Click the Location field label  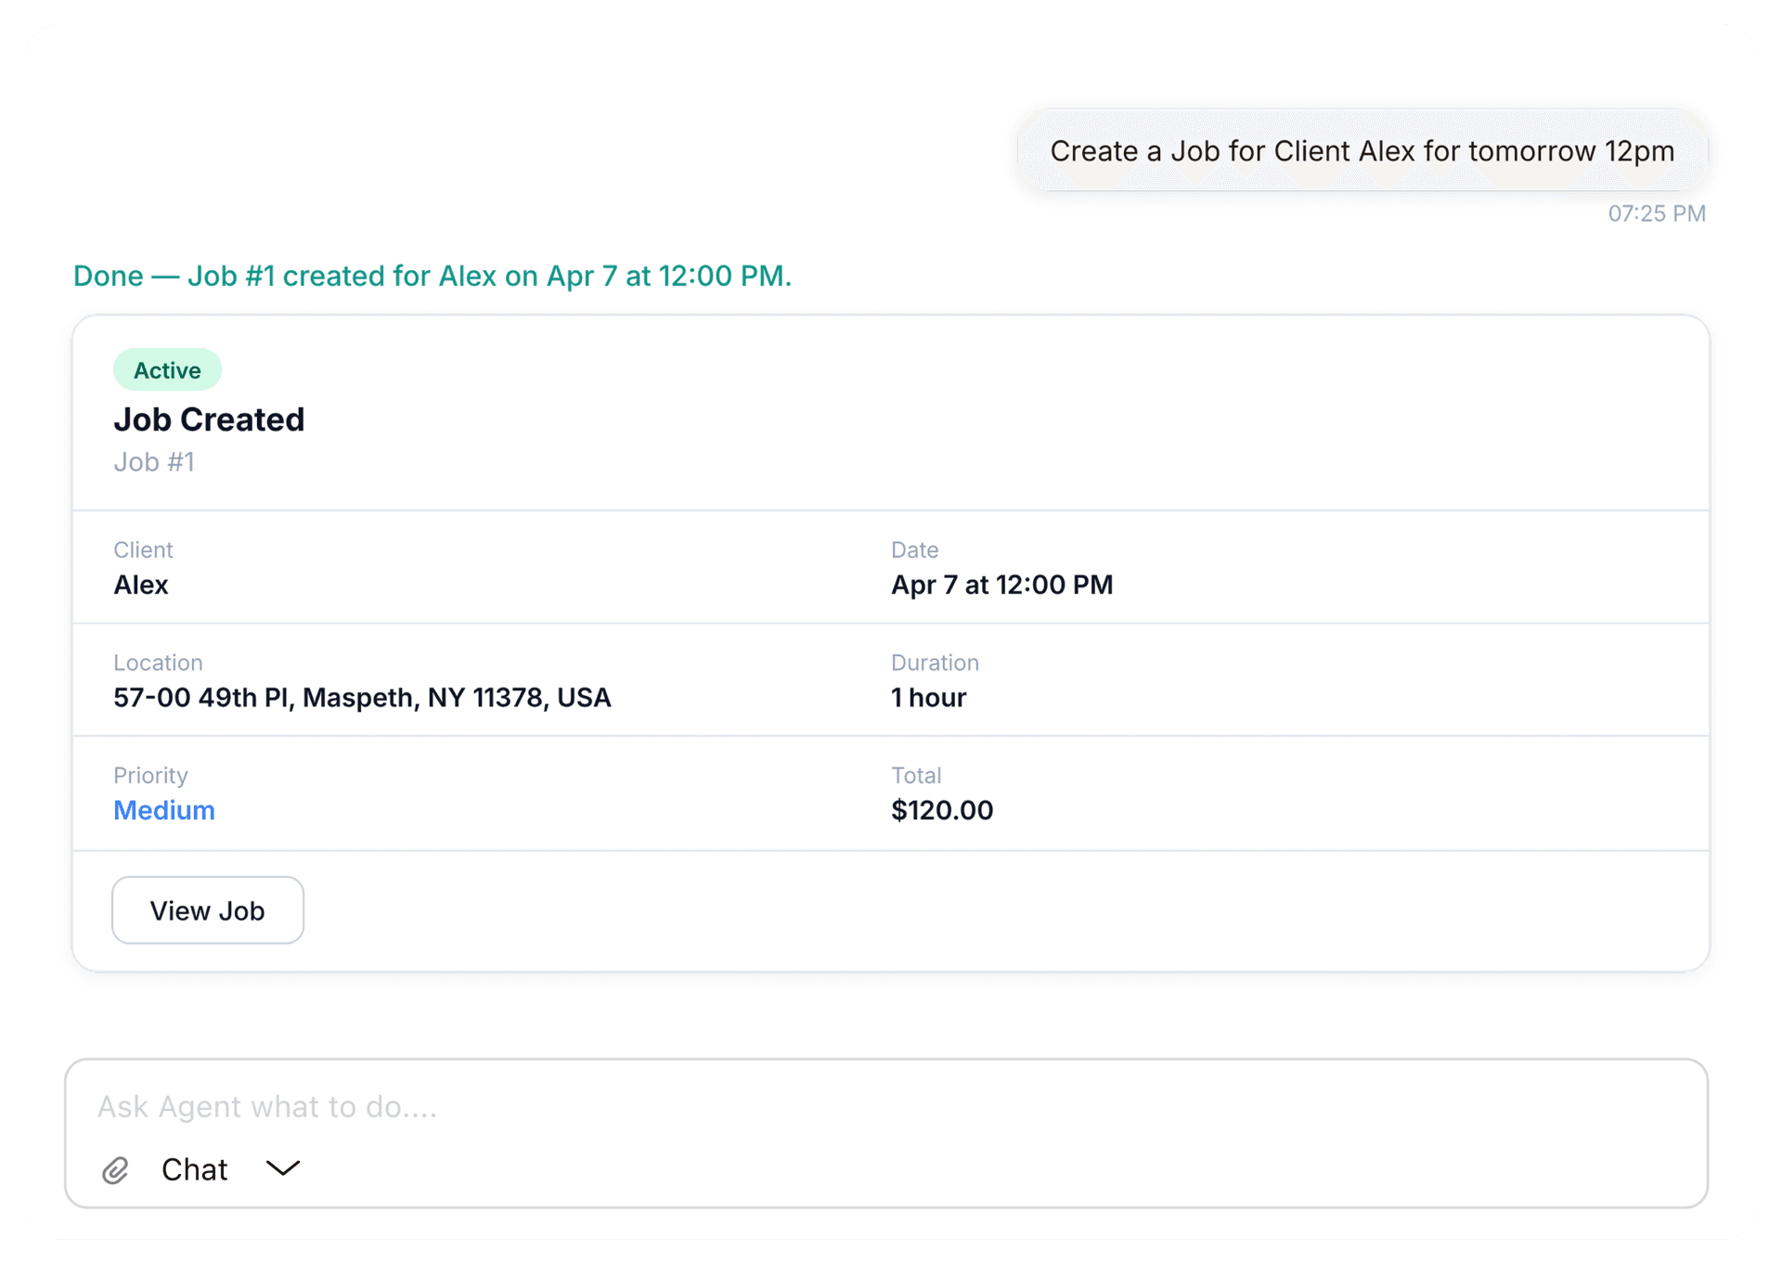click(x=158, y=663)
